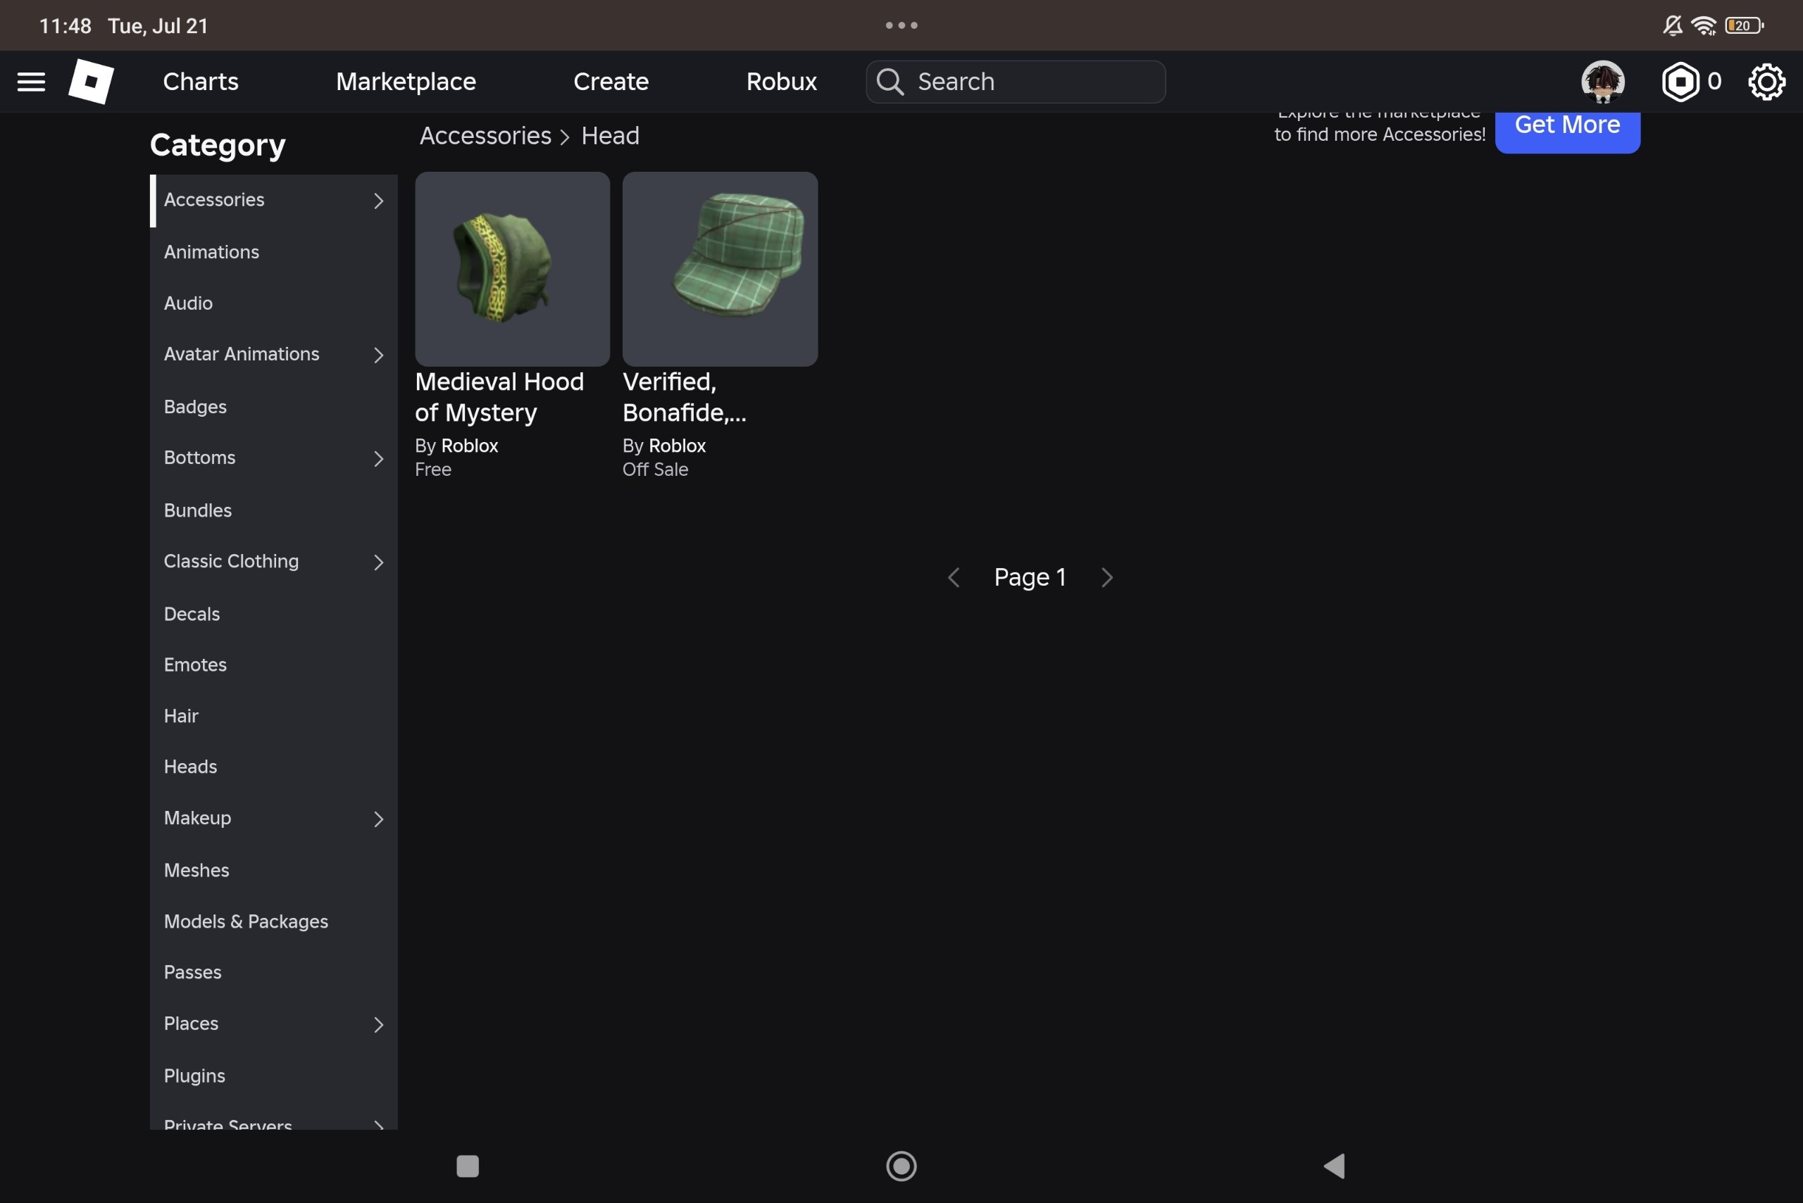
Task: Open the three-dot multitasking menu
Action: 901,25
